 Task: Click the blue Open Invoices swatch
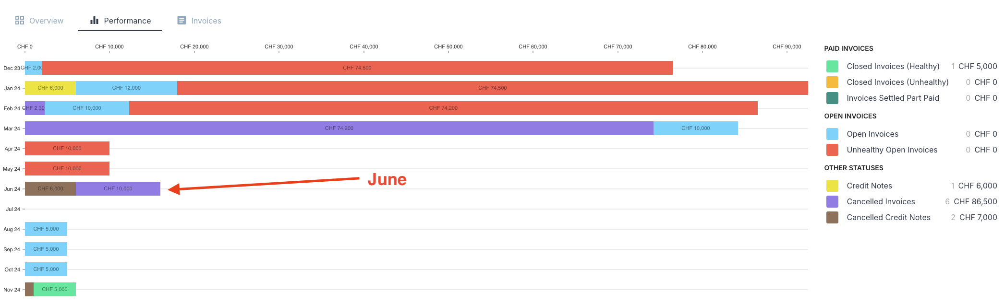tap(832, 134)
